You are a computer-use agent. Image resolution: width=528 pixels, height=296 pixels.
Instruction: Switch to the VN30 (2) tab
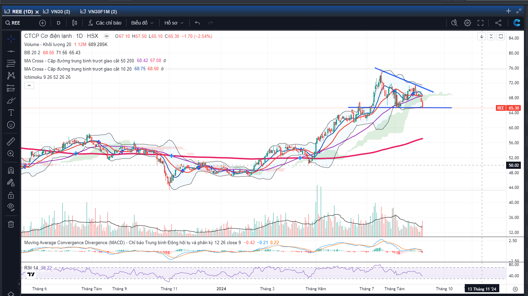[57, 12]
